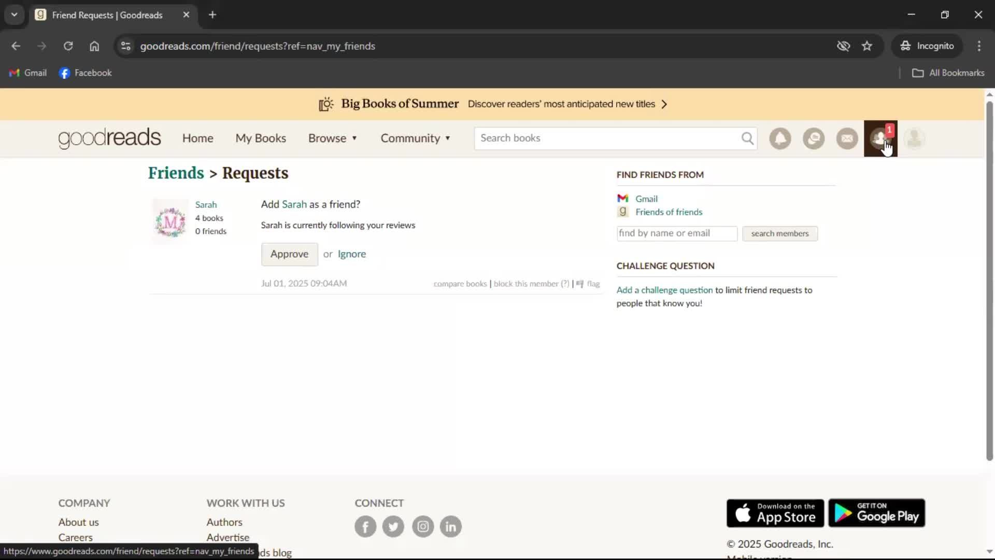Open Gmail bookmark
Viewport: 995px width, 560px height.
(x=28, y=73)
